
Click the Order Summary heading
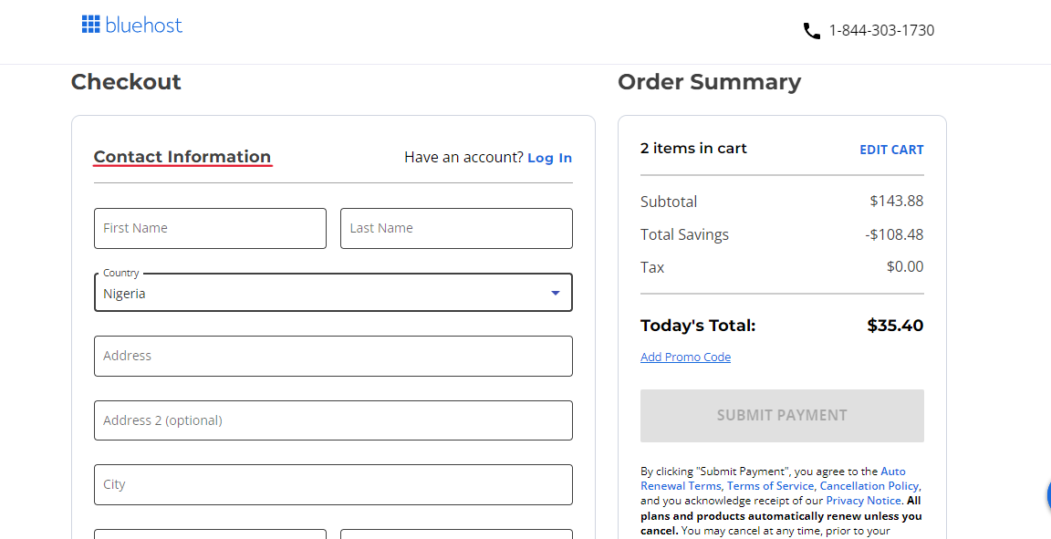(x=709, y=82)
